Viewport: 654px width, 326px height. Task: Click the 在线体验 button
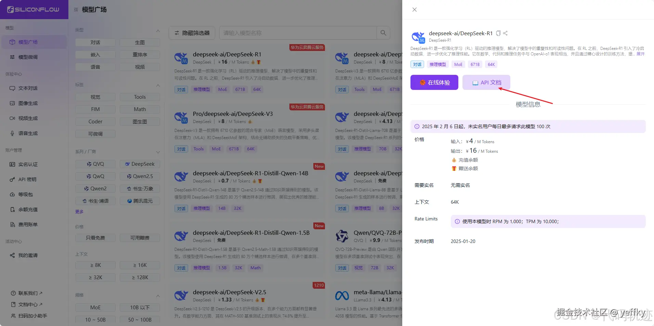(x=434, y=82)
